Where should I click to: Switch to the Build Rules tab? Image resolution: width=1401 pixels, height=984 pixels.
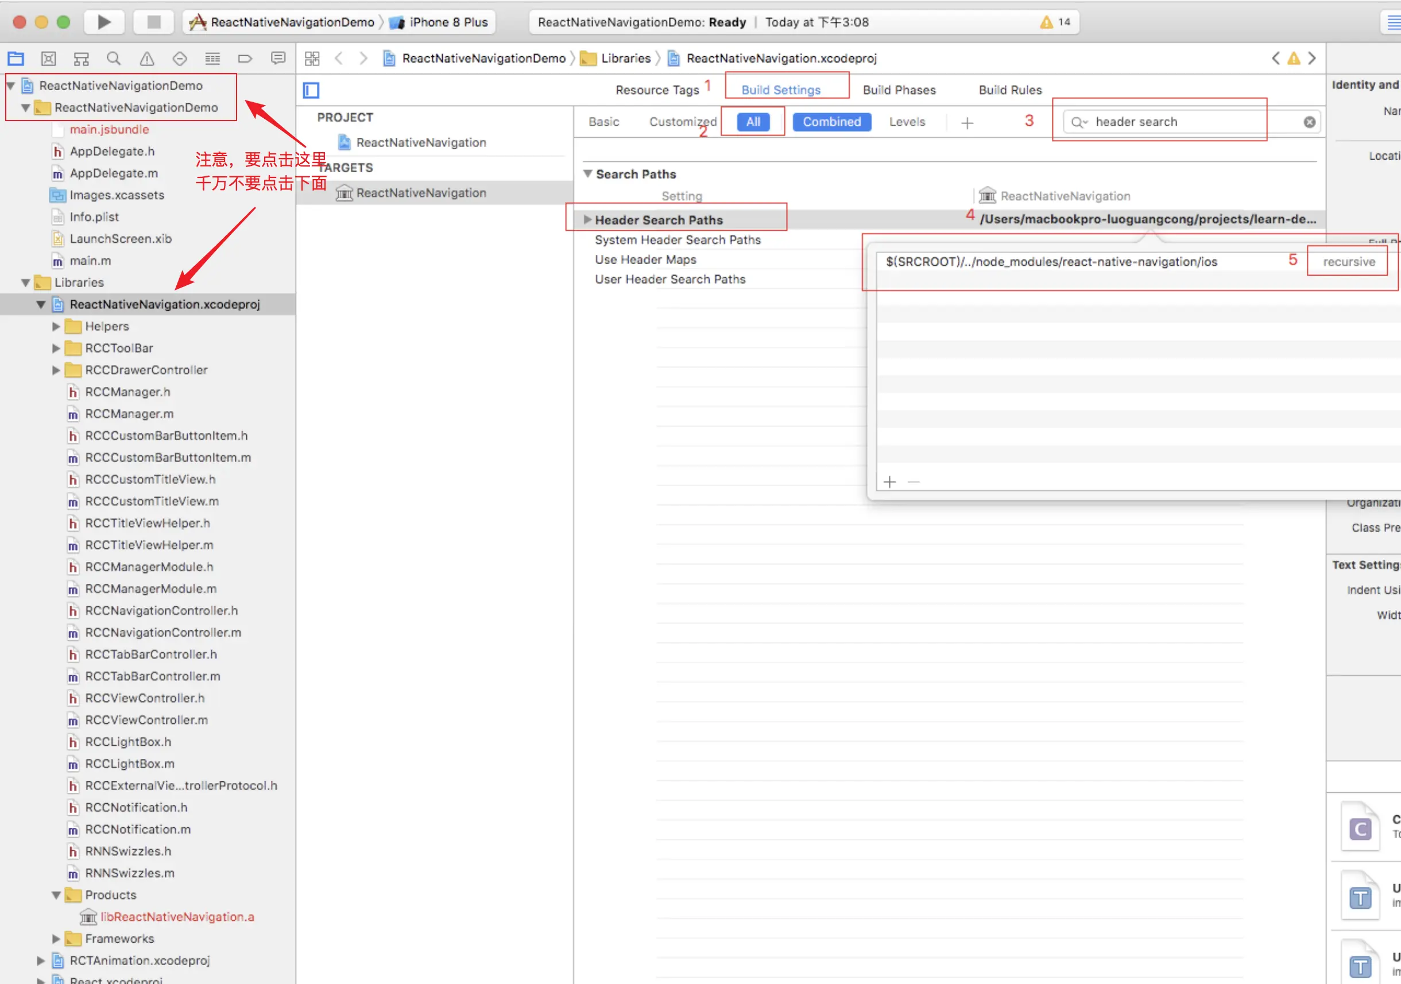click(1009, 90)
